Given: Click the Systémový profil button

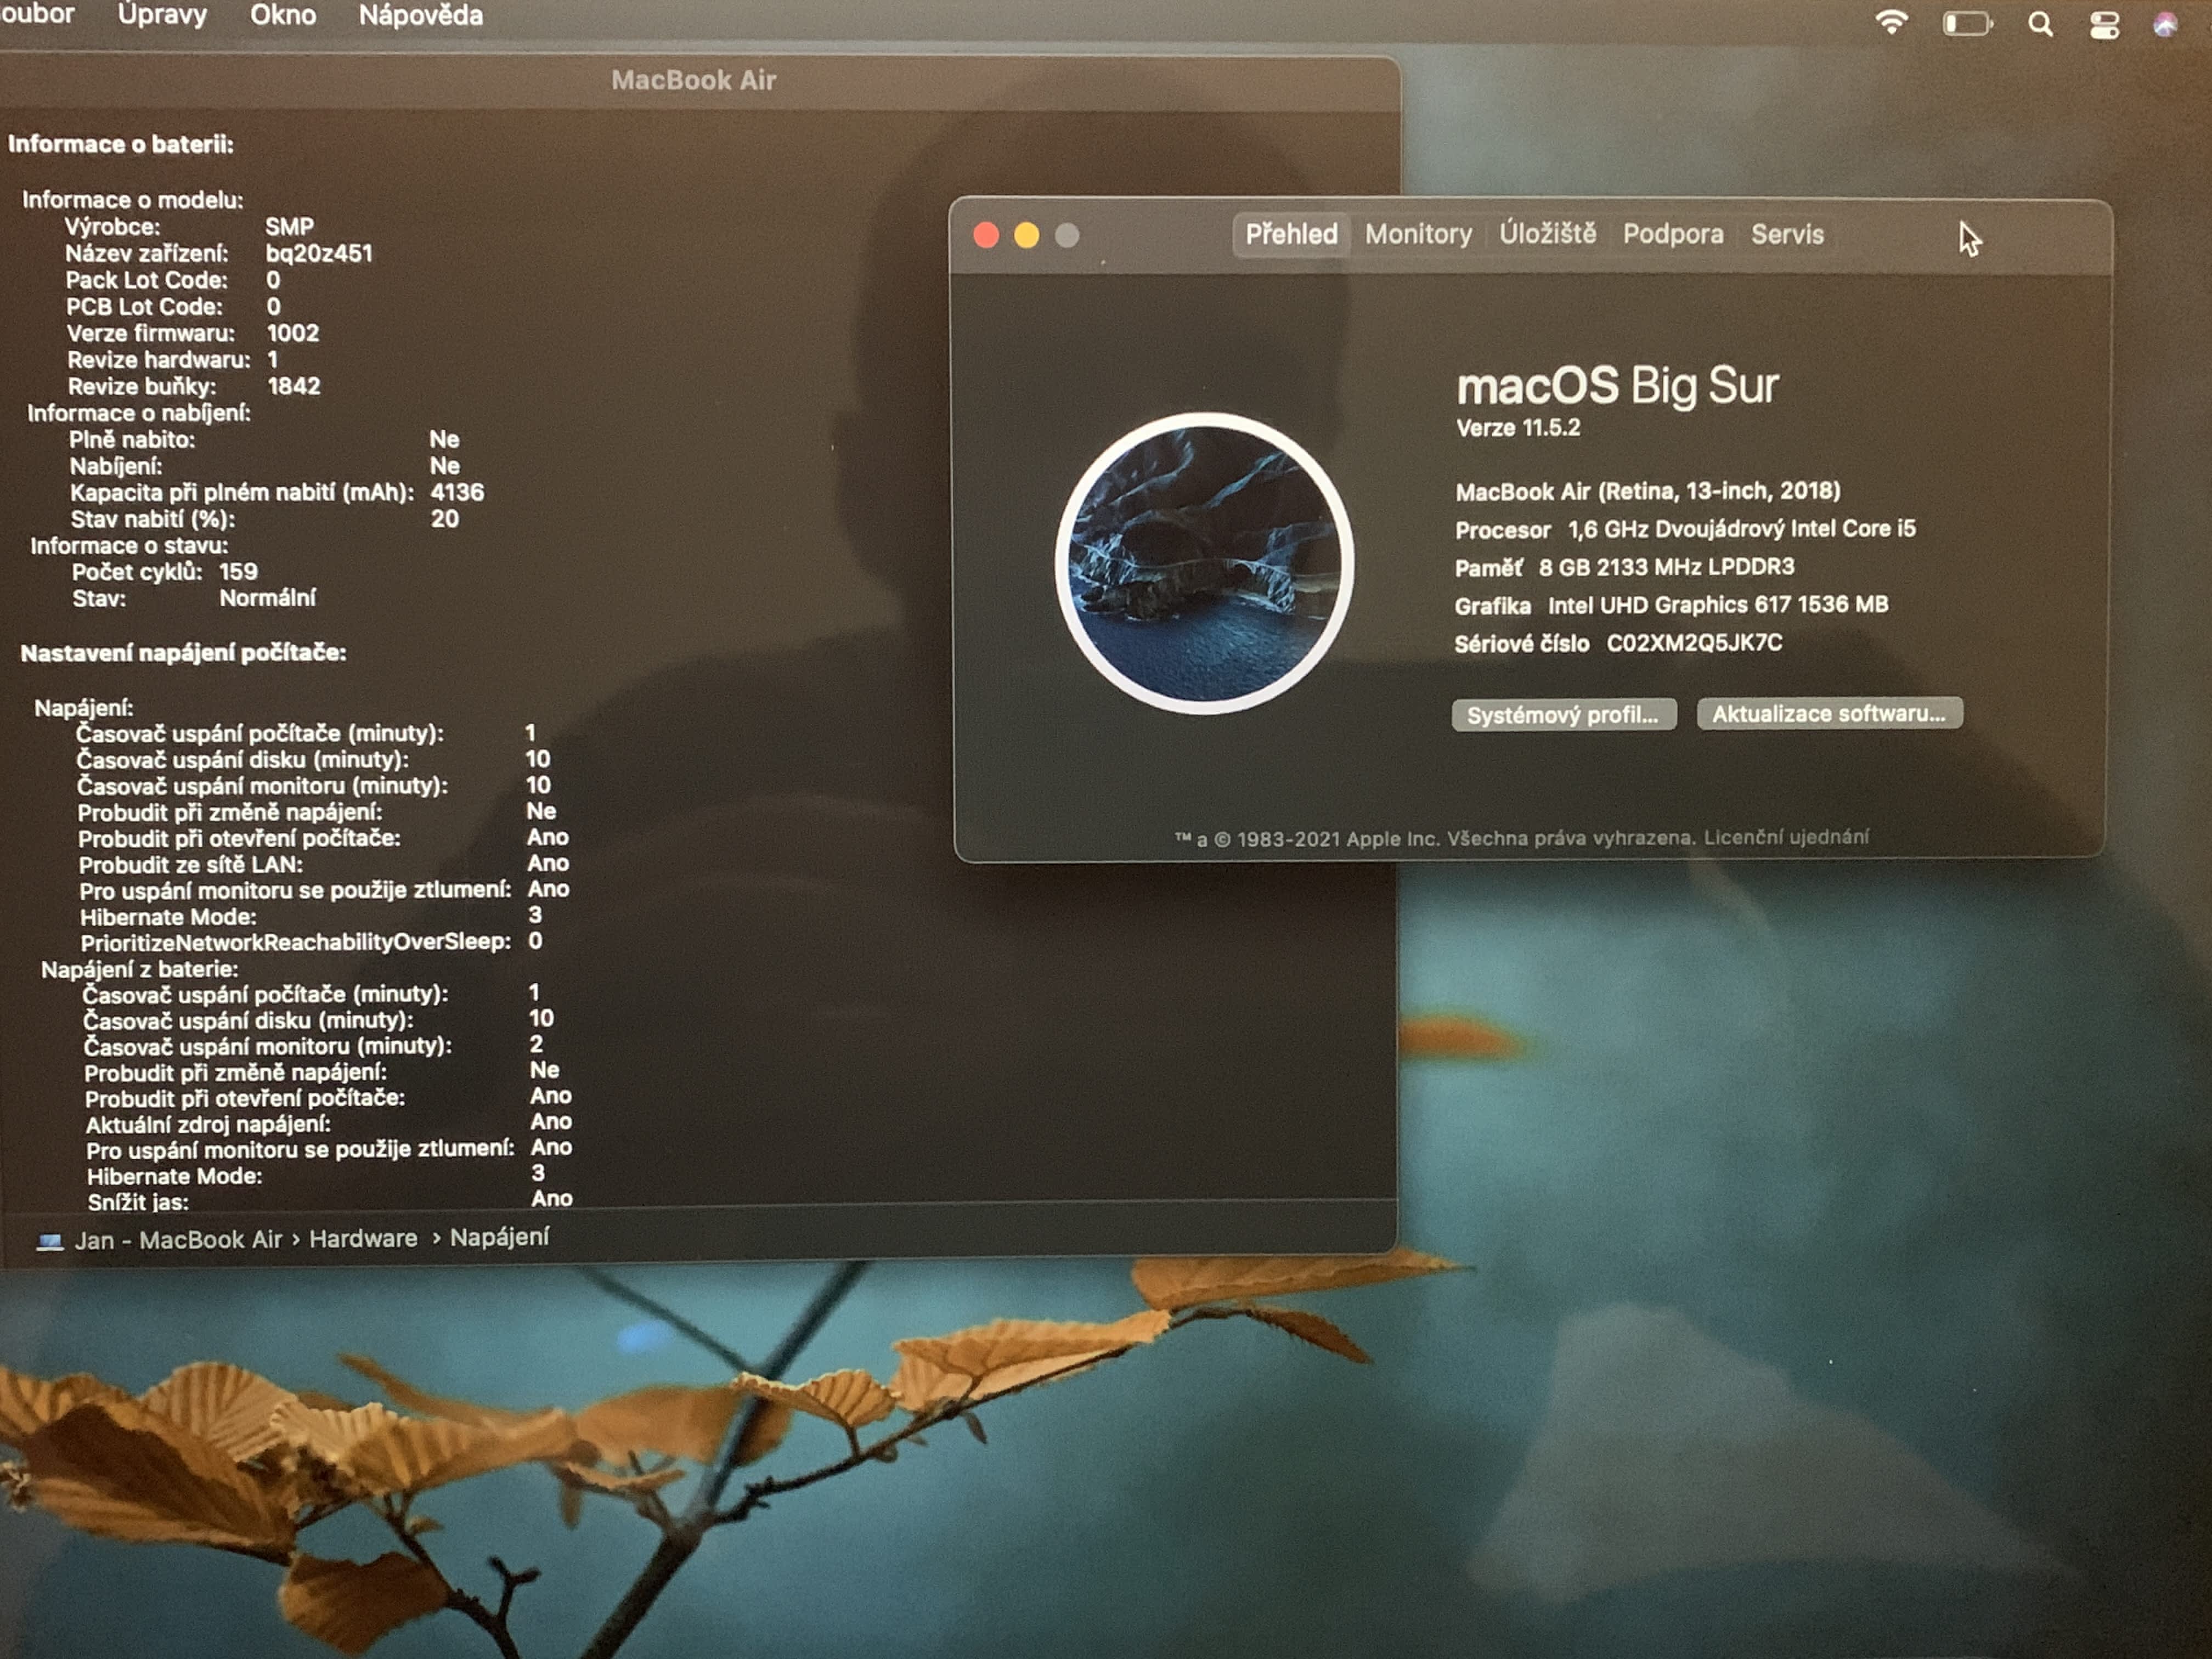Looking at the screenshot, I should [1563, 715].
